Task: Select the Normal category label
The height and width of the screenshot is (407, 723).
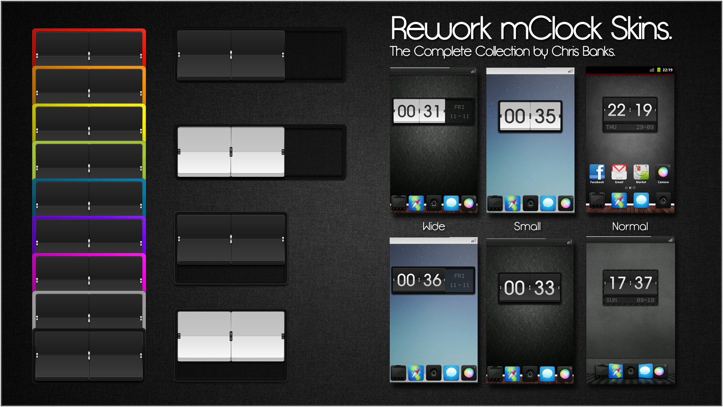Action: [630, 226]
